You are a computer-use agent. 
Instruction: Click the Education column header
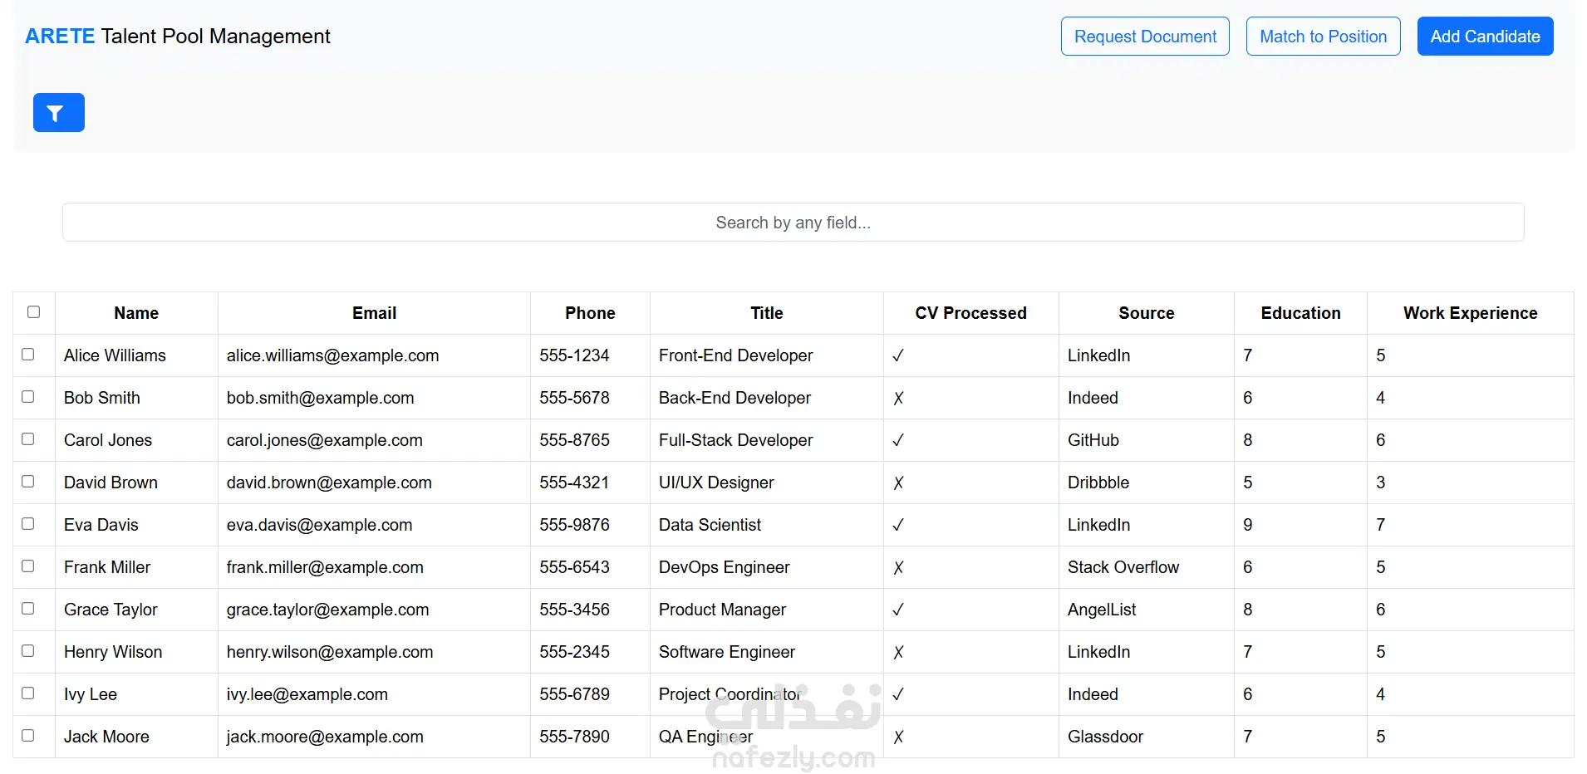[x=1300, y=313]
